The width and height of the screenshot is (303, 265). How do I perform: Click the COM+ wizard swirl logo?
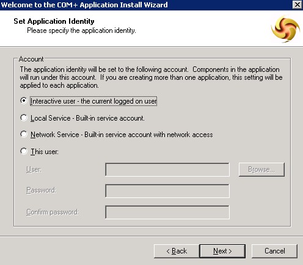pos(285,29)
